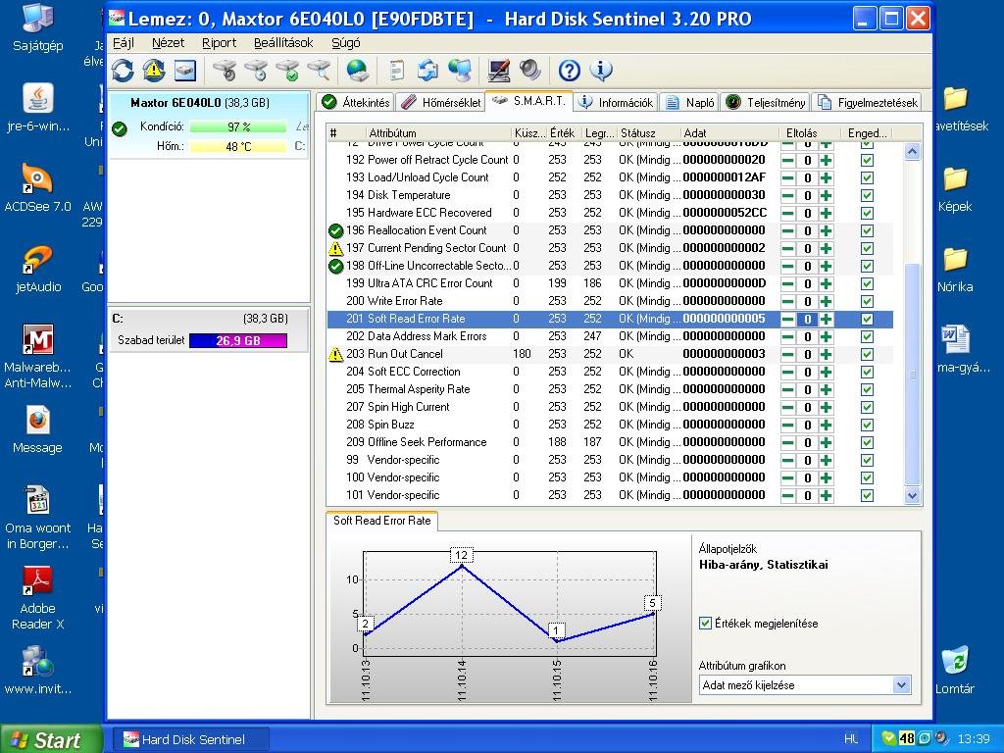
Task: Toggle enable checkbox for 194 Disk Temperature
Action: coord(867,195)
